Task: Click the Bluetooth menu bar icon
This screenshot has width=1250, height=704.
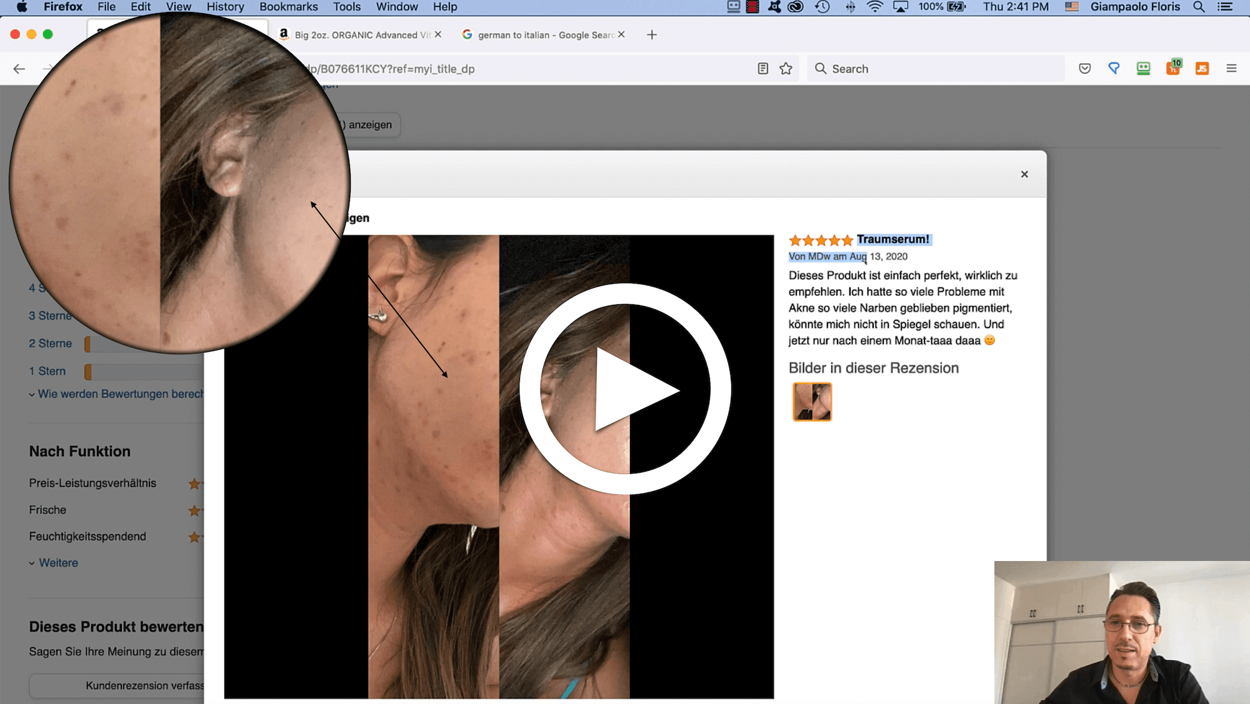Action: [x=850, y=7]
